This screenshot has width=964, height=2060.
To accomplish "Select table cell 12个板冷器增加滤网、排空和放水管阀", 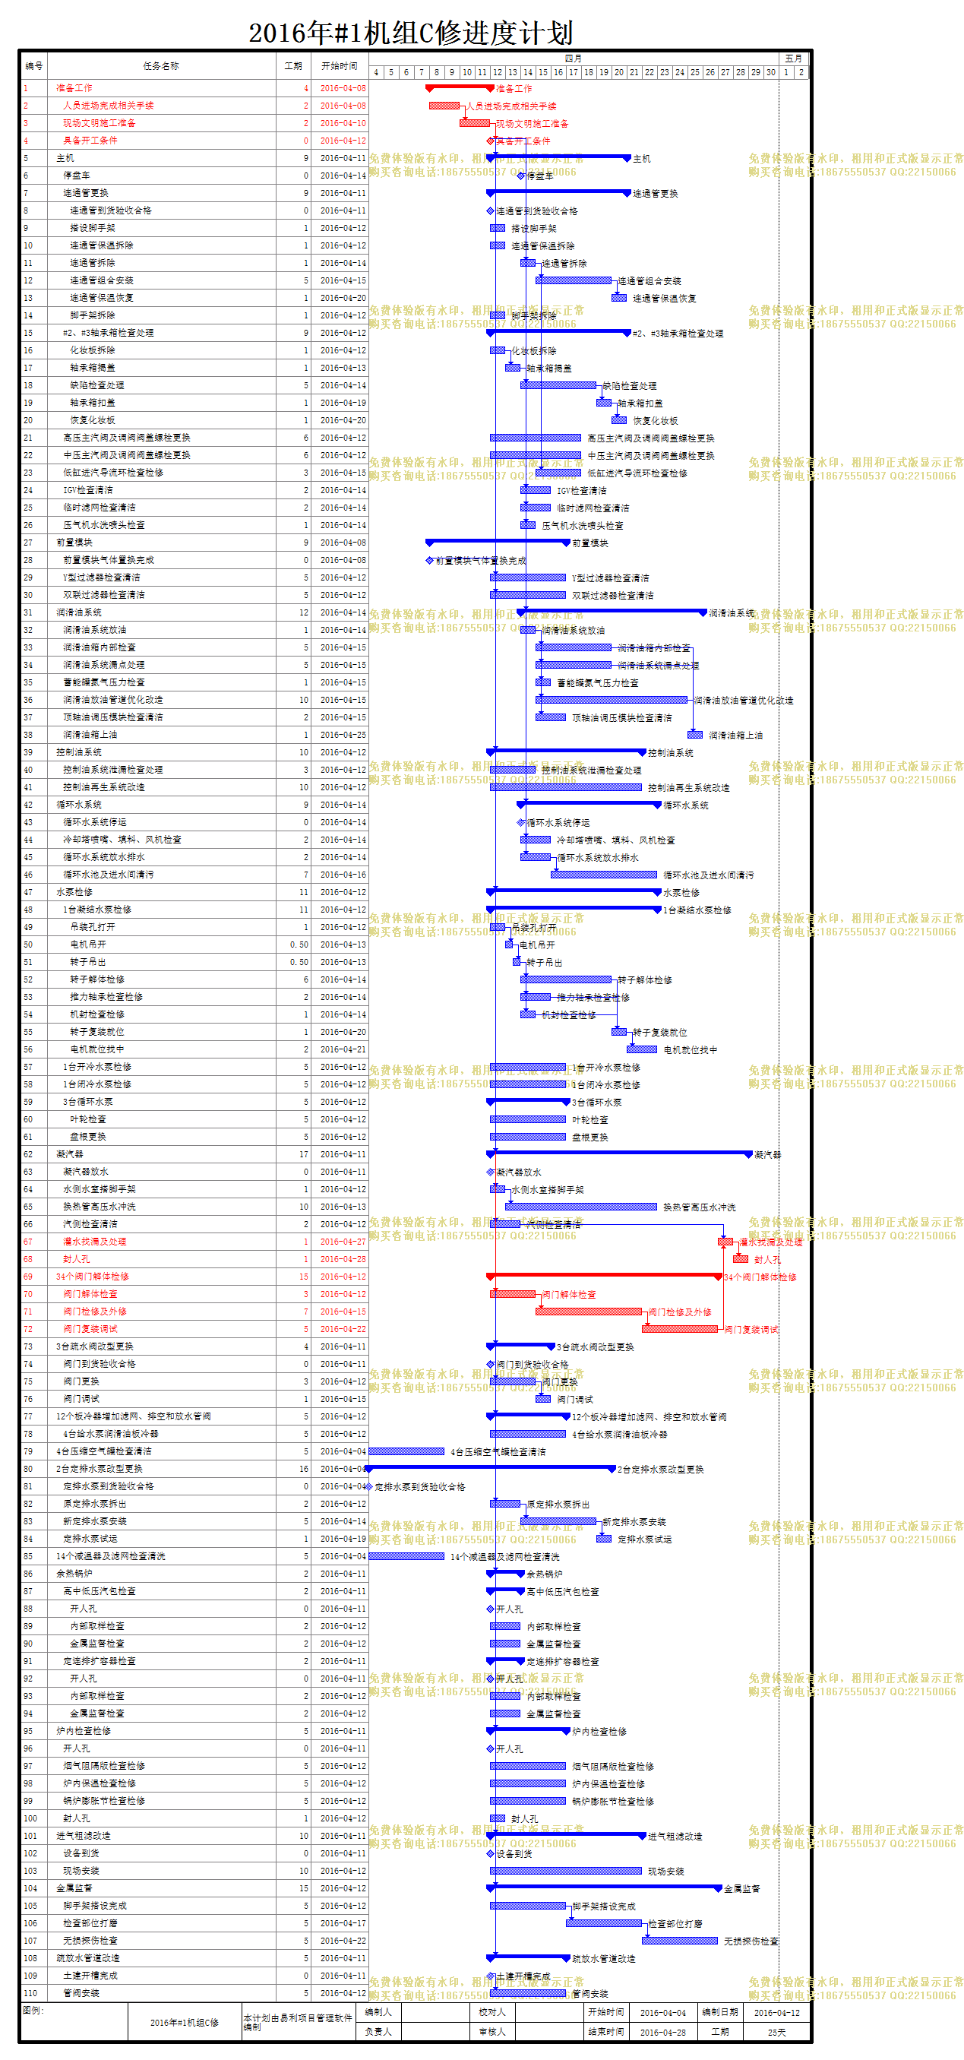I will (133, 1416).
